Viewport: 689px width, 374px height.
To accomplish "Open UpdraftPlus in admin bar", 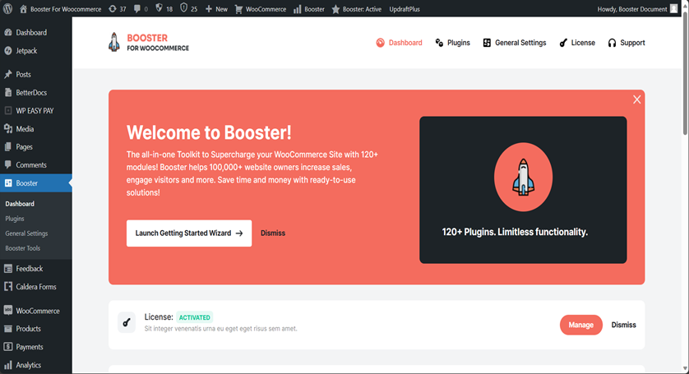I will 405,9.
